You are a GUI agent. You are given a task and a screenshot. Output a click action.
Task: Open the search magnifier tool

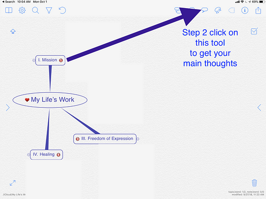coord(36,10)
